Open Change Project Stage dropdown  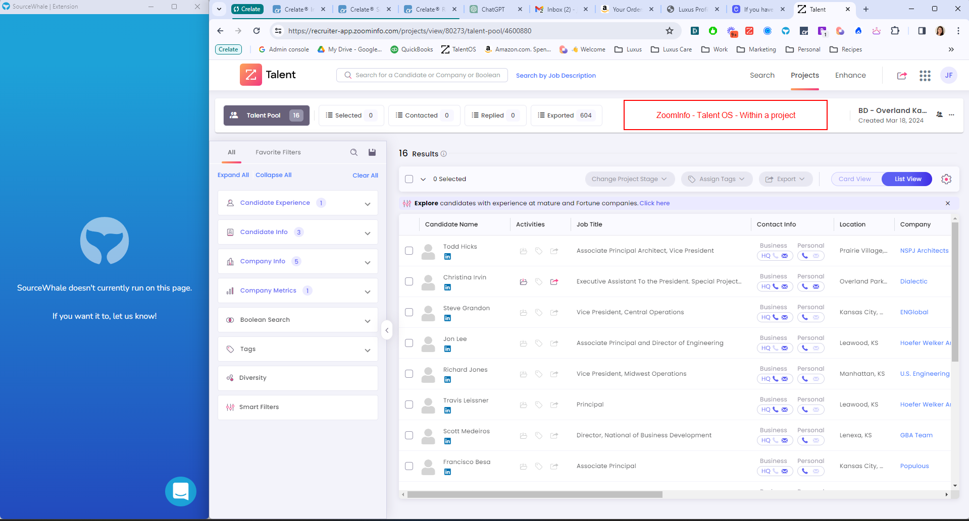(629, 179)
